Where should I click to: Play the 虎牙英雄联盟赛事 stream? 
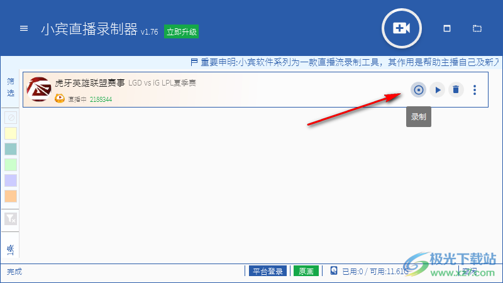pyautogui.click(x=438, y=90)
